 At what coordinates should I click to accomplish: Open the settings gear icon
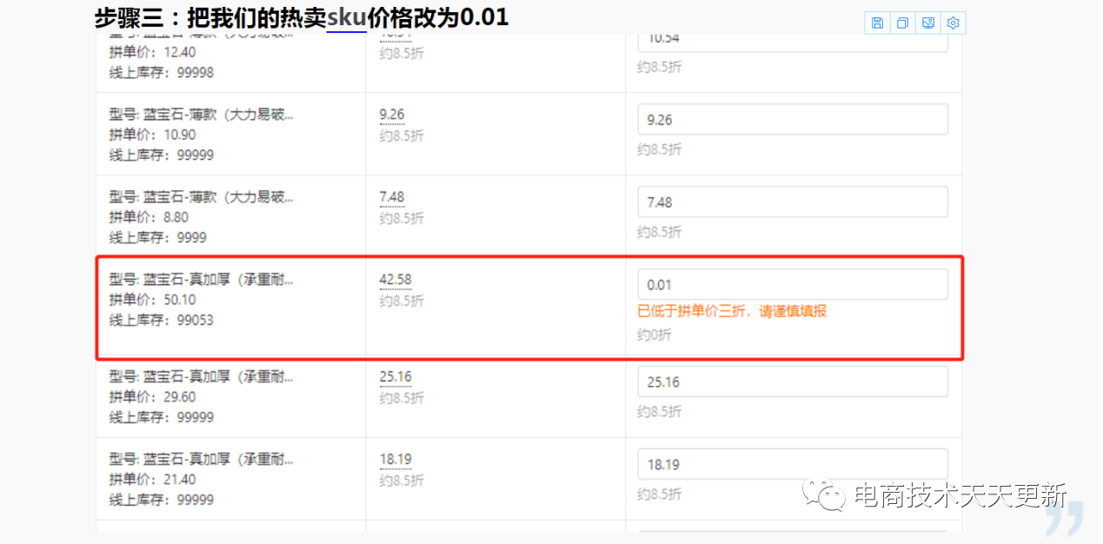pos(953,23)
